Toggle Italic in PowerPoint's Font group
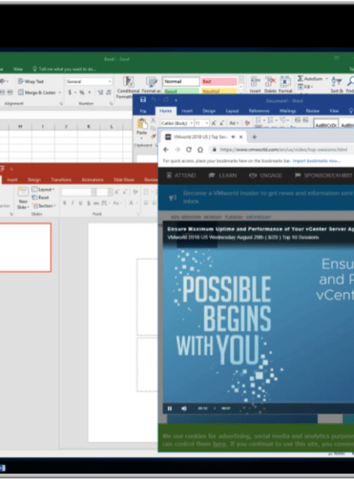 (x=72, y=203)
